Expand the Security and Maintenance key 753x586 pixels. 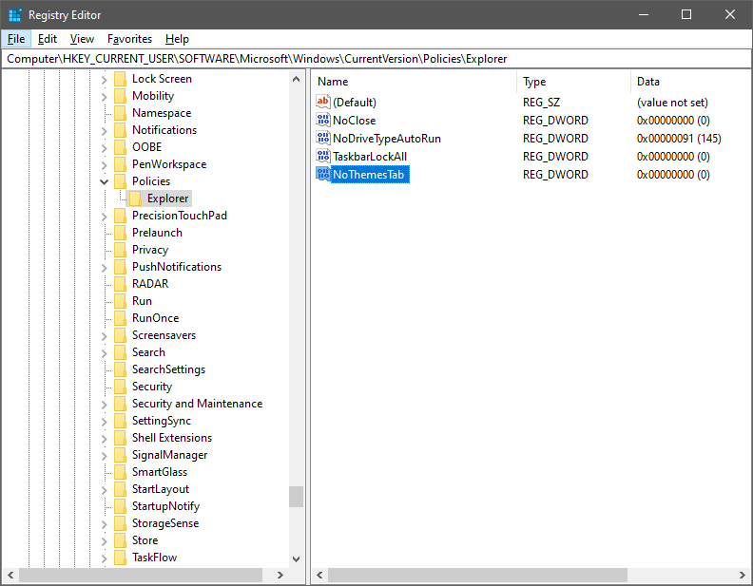pos(104,404)
